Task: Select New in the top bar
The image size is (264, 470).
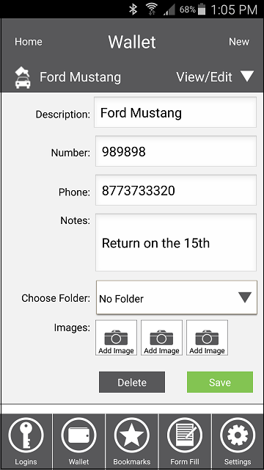Action: coord(239,42)
